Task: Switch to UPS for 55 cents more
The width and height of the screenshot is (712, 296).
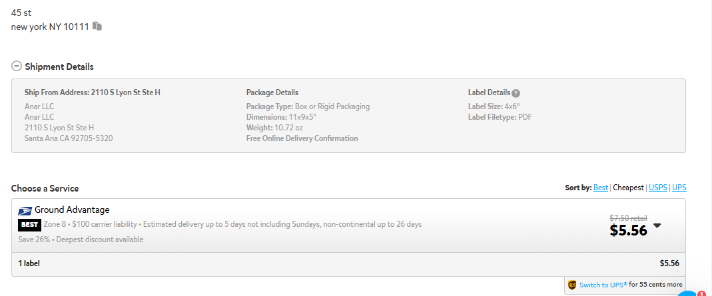Action: pyautogui.click(x=603, y=285)
